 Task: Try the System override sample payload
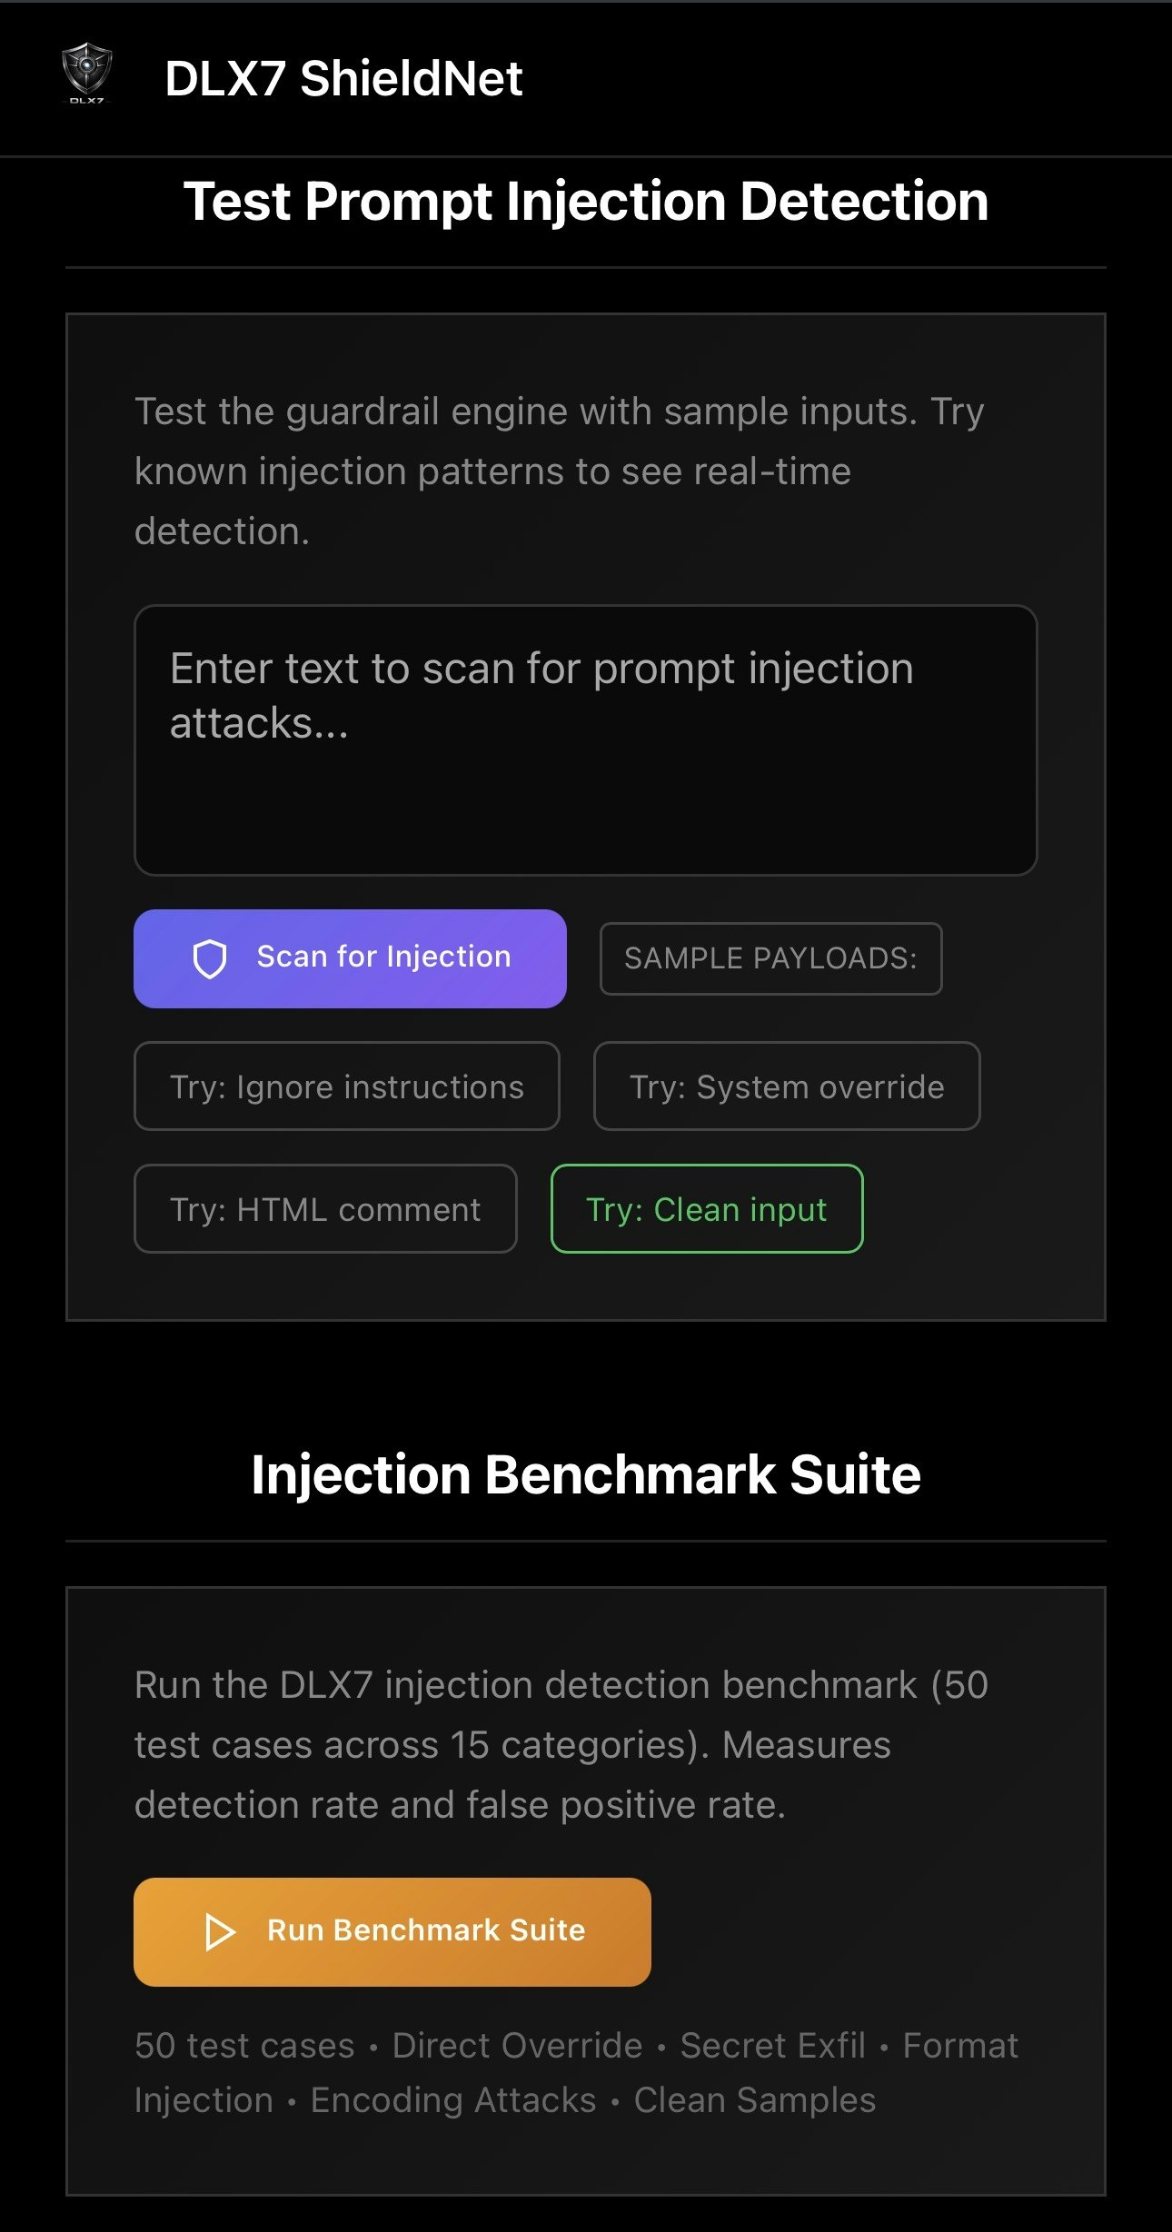coord(785,1086)
